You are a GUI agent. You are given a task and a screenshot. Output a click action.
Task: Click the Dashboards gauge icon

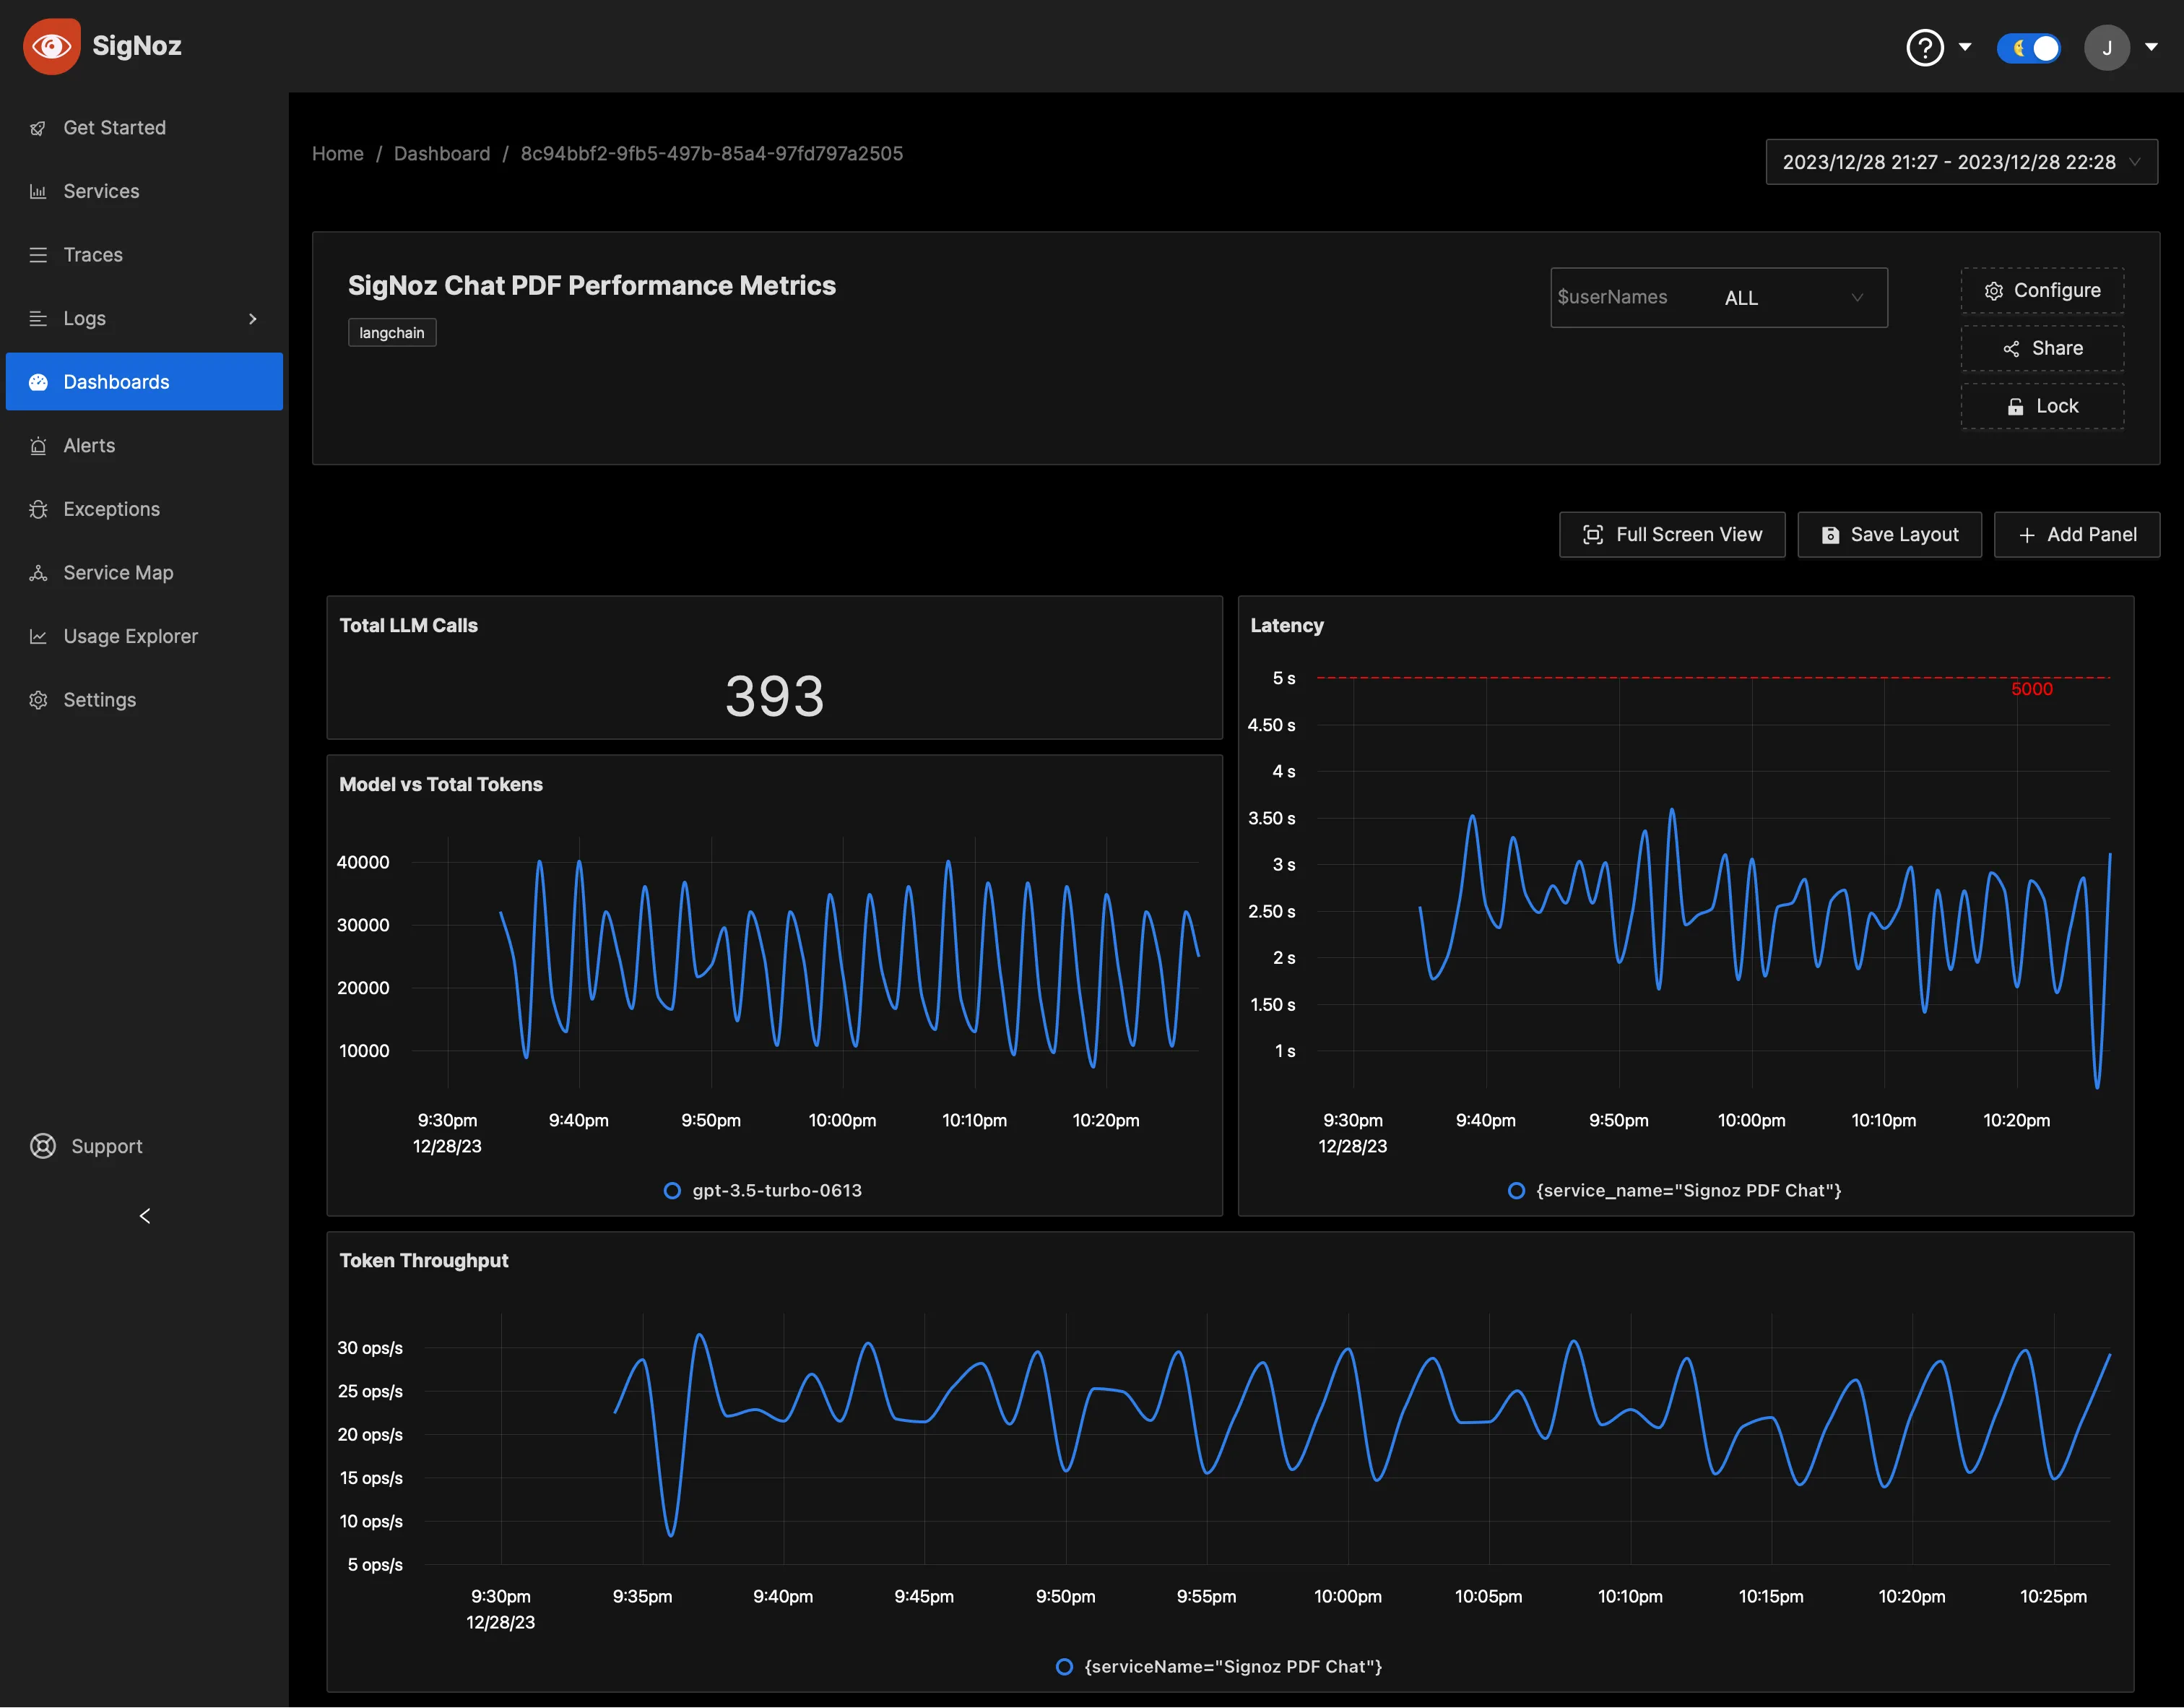click(38, 382)
